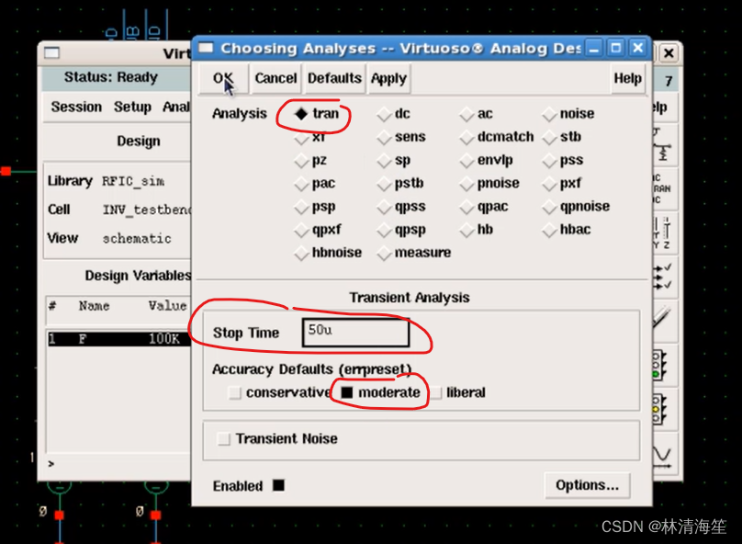Select the hb analysis radio button

pos(467,230)
